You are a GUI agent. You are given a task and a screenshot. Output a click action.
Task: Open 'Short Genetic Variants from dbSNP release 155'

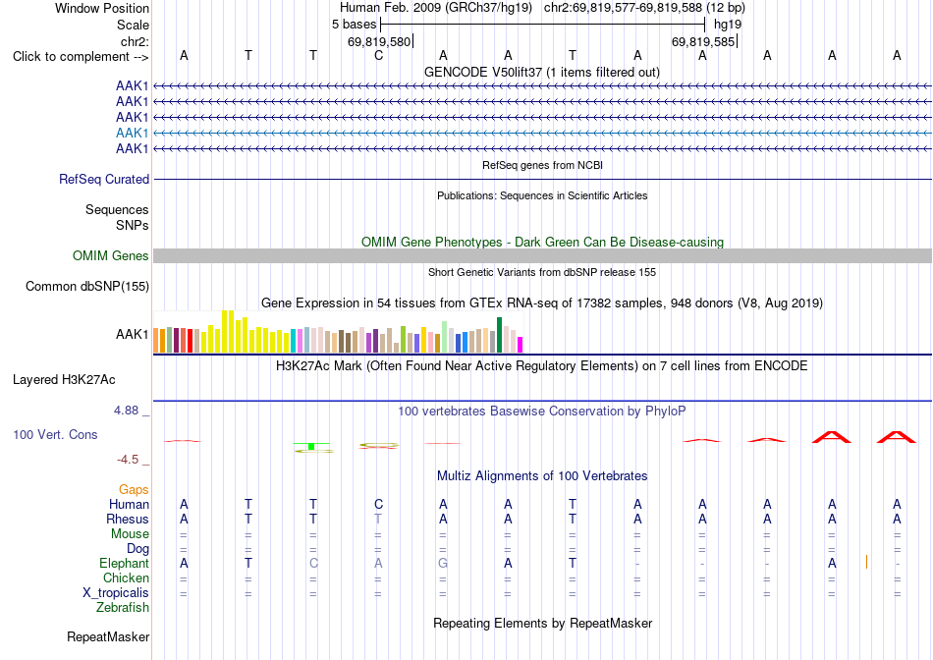pyautogui.click(x=542, y=272)
